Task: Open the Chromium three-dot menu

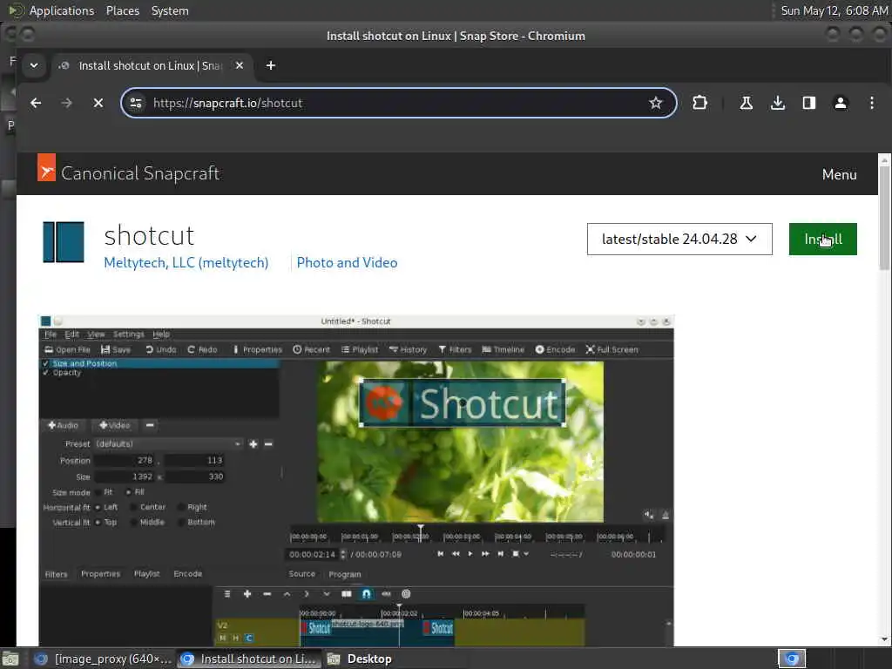Action: (x=871, y=103)
